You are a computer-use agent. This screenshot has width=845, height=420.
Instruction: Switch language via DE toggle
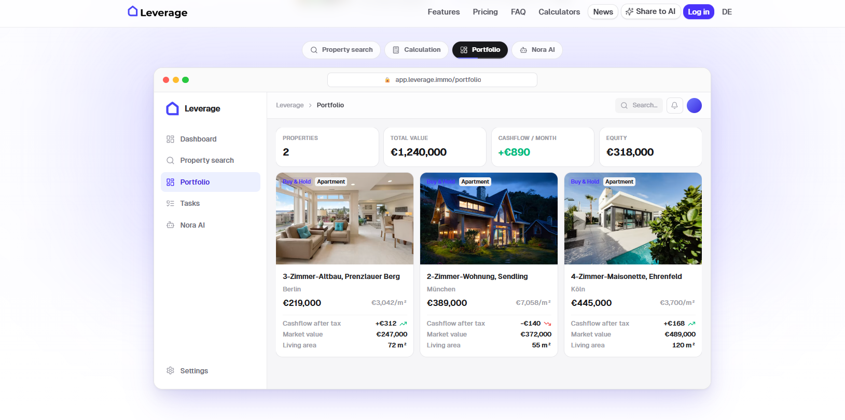coord(727,12)
